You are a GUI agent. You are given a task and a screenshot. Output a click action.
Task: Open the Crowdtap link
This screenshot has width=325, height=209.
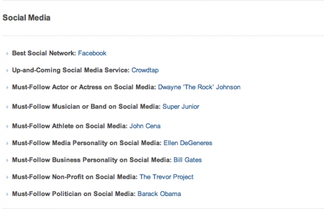tap(145, 70)
